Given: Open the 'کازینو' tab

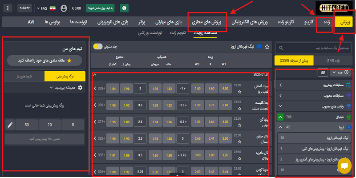Looking at the screenshot, I should [x=308, y=22].
